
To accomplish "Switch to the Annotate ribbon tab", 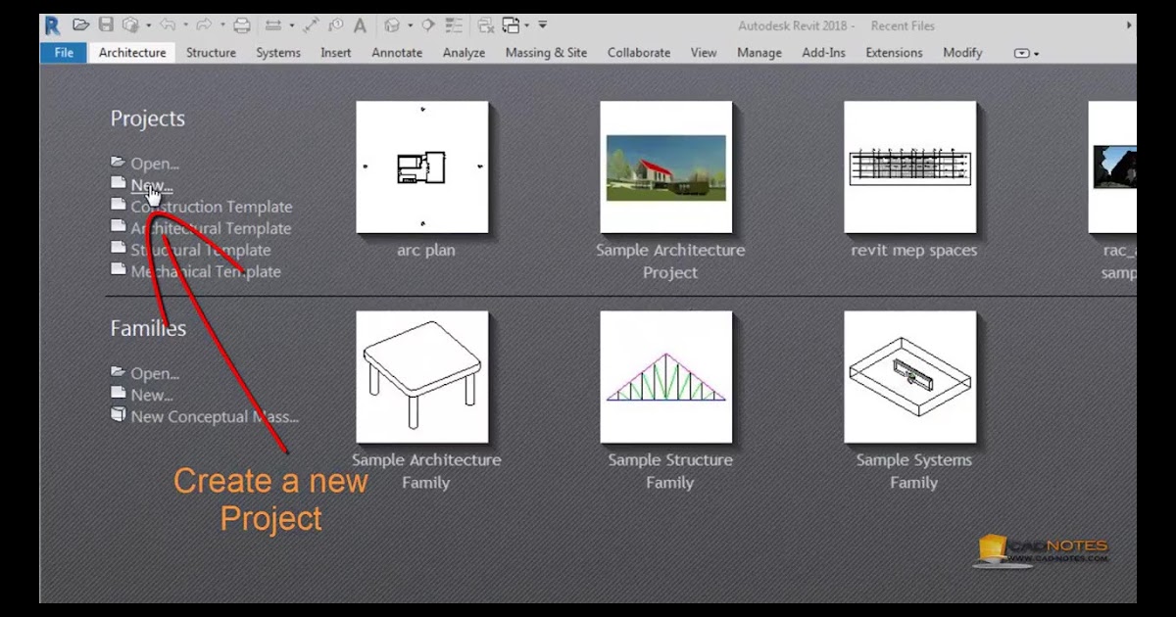I will pyautogui.click(x=397, y=53).
